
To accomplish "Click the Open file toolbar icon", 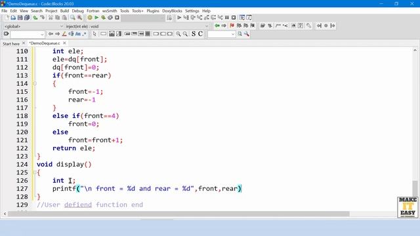I will [x=13, y=18].
